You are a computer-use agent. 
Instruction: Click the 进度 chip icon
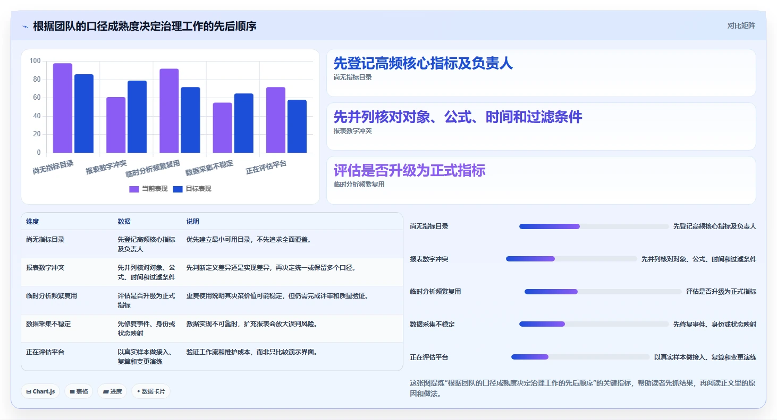pos(106,392)
